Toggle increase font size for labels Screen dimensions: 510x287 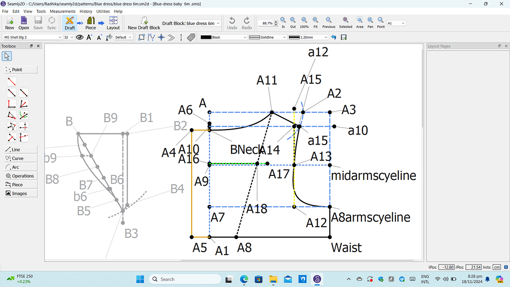point(89,37)
